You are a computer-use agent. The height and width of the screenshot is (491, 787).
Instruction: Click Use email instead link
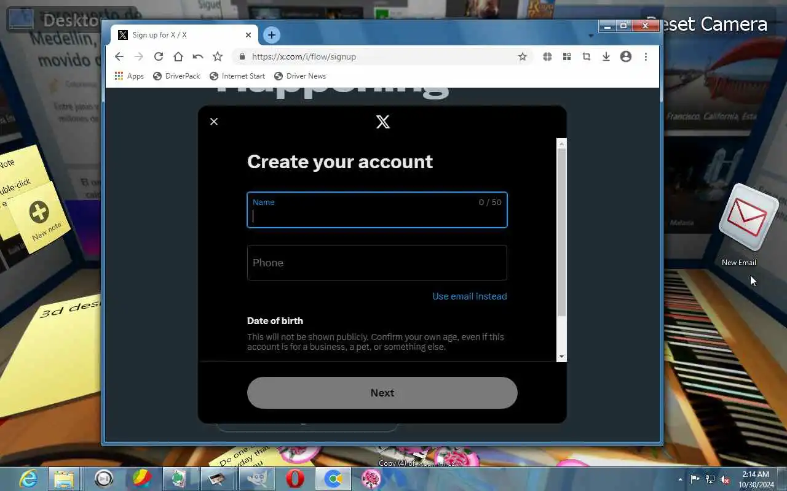470,296
